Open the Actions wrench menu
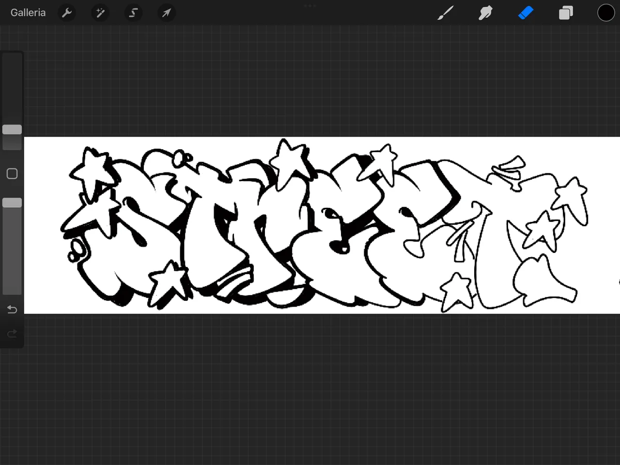Screen dimensions: 620x465 [67, 13]
